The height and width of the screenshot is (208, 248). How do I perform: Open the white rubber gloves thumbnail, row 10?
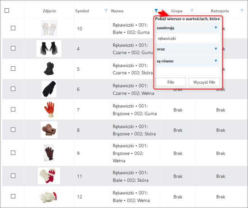click(49, 28)
